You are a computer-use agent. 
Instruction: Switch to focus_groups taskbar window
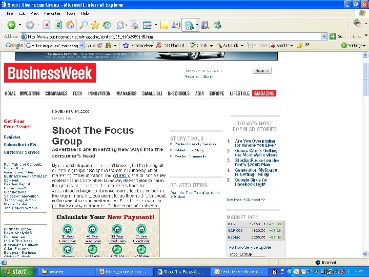point(124,272)
